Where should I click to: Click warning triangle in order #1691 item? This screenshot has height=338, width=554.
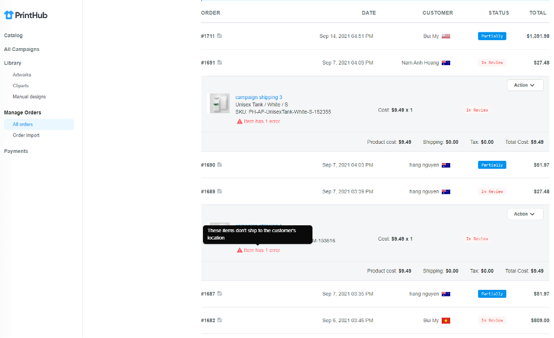click(239, 121)
